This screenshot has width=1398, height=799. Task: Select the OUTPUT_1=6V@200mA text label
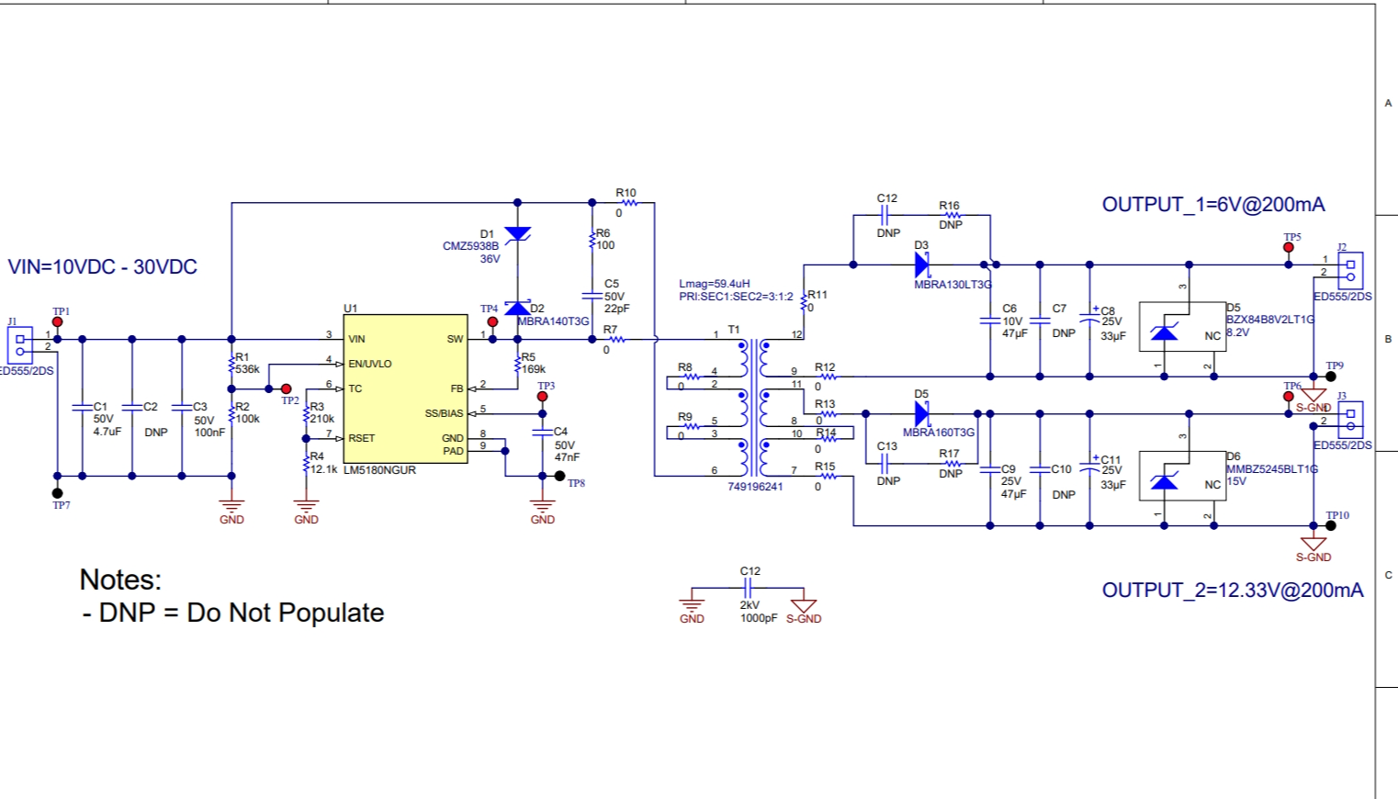(x=1212, y=205)
